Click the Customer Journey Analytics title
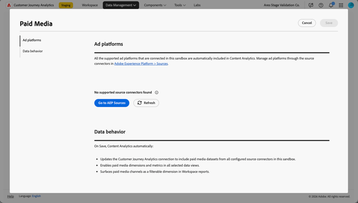 pyautogui.click(x=33, y=5)
